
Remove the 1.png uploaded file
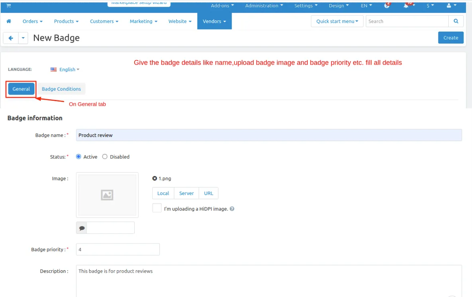[x=154, y=178]
